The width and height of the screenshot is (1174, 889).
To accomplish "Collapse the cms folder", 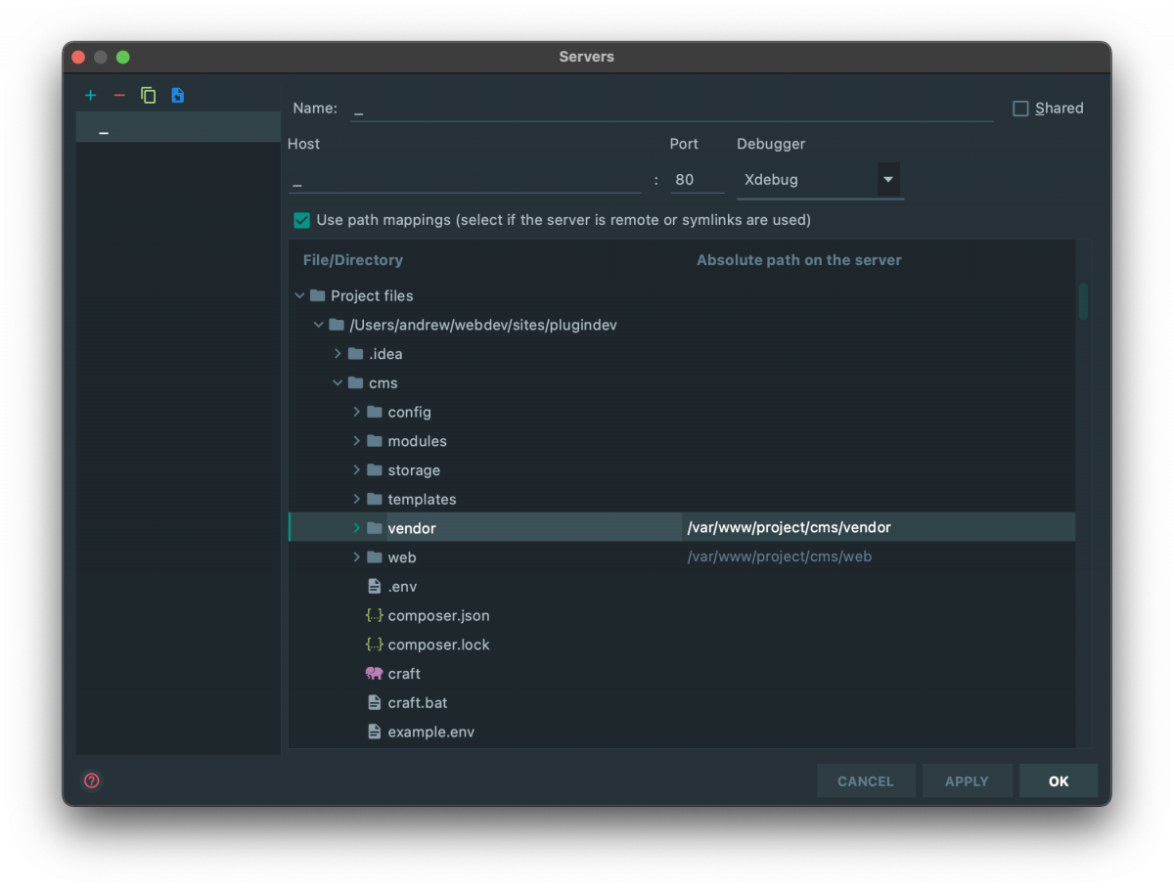I will (338, 382).
